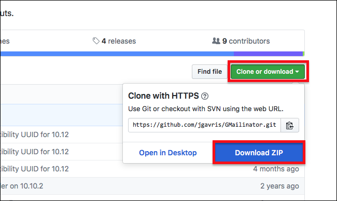The height and width of the screenshot is (201, 337).
Task: Click the Download ZIP button
Action: tap(259, 153)
